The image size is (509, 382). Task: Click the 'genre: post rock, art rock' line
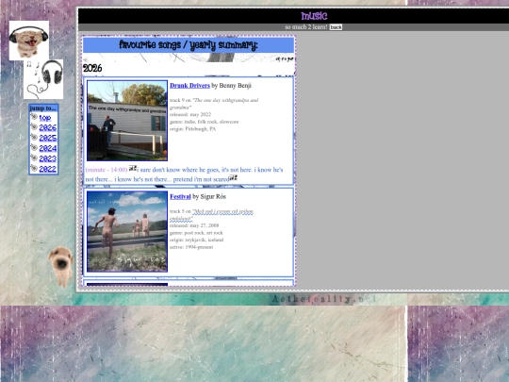coord(196,233)
